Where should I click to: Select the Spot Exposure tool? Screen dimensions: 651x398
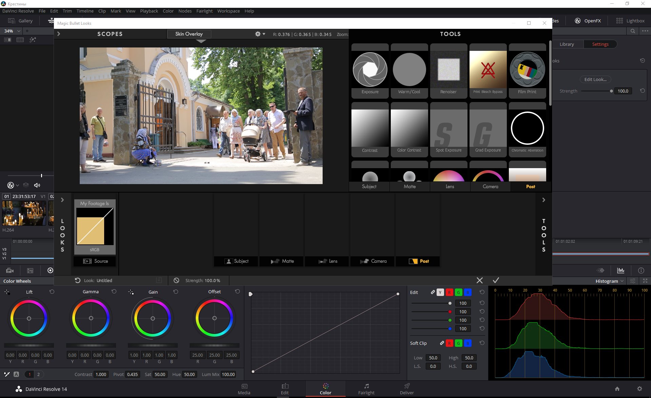(x=448, y=130)
